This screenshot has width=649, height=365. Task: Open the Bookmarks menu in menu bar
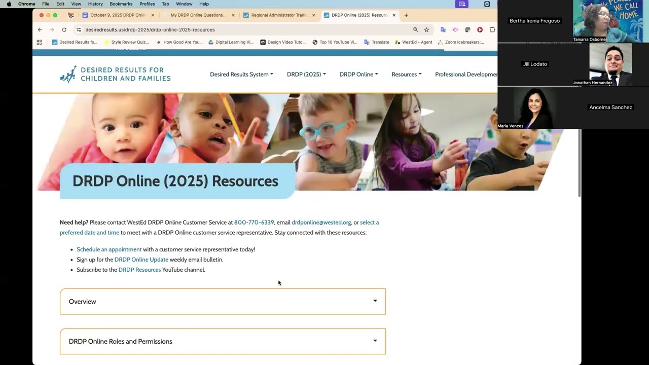pos(121,4)
